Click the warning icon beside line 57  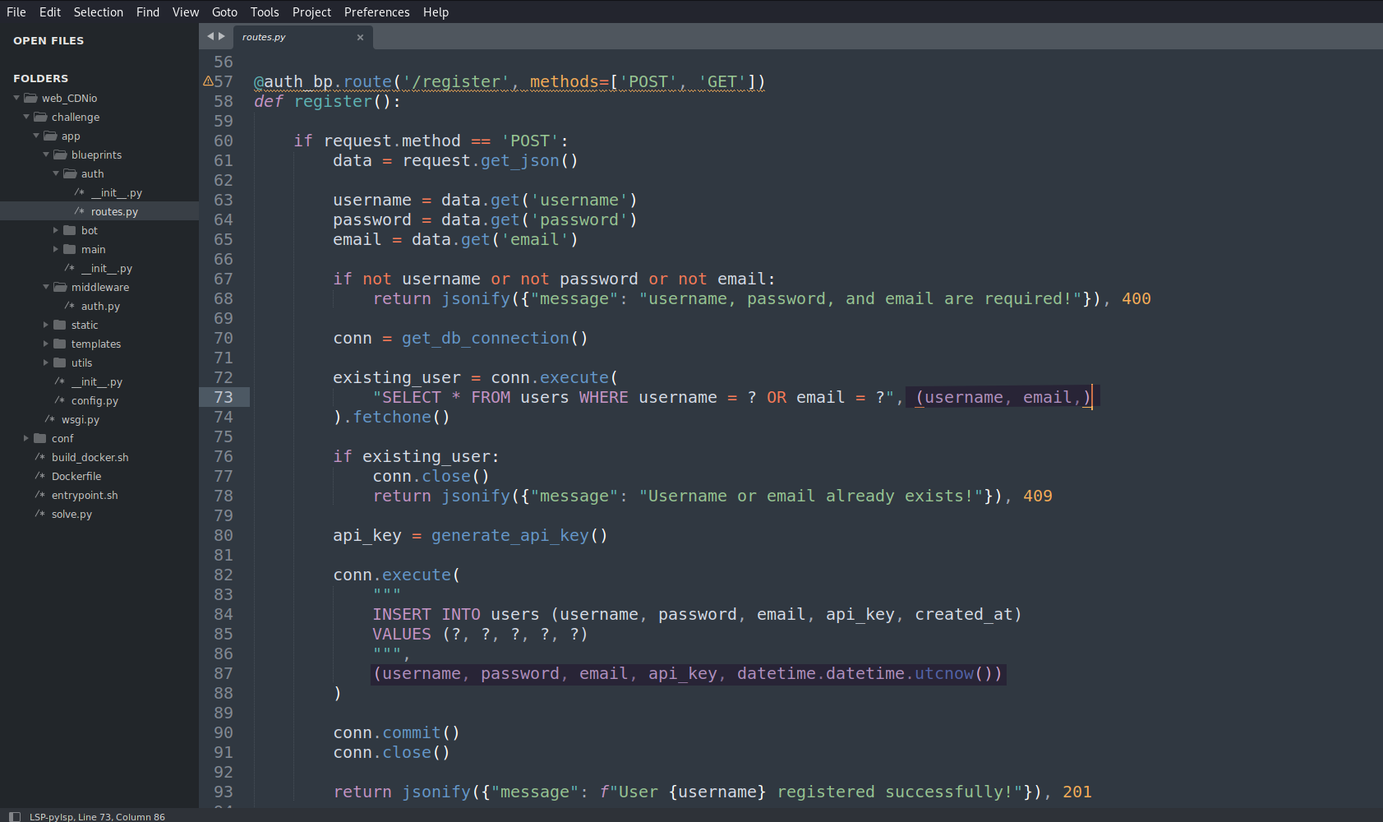click(x=208, y=81)
